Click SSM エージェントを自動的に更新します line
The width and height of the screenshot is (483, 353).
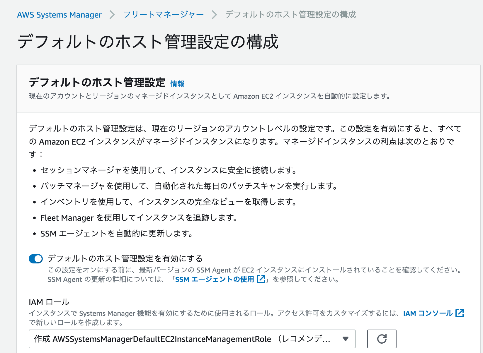click(x=117, y=234)
